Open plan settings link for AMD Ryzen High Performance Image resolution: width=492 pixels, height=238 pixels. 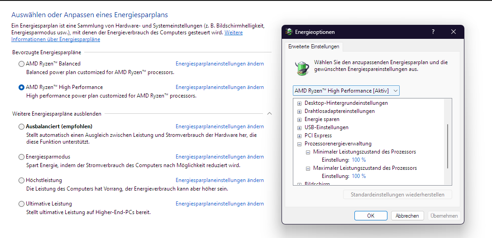[220, 87]
